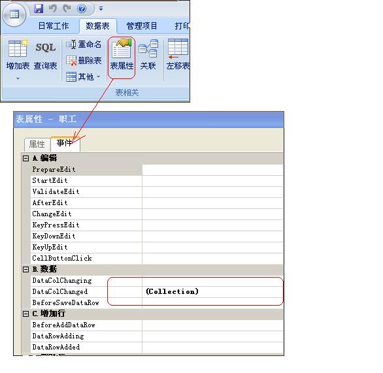Collapse the C 增加行 category
The image size is (383, 373).
click(x=25, y=314)
